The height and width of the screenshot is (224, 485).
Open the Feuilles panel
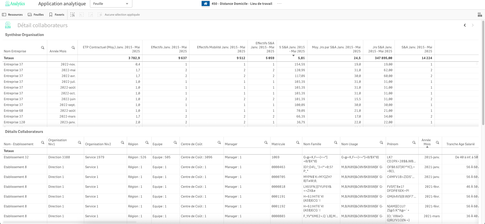[36, 15]
